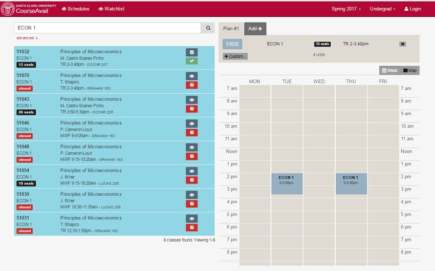Image resolution: width=435 pixels, height=271 pixels.
Task: Click the WED column header
Action: pos(319,81)
